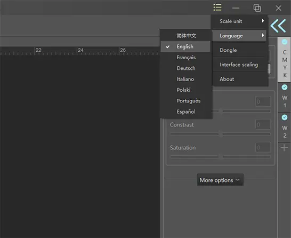
Task: Expand the Language submenu arrow
Action: tap(263, 35)
